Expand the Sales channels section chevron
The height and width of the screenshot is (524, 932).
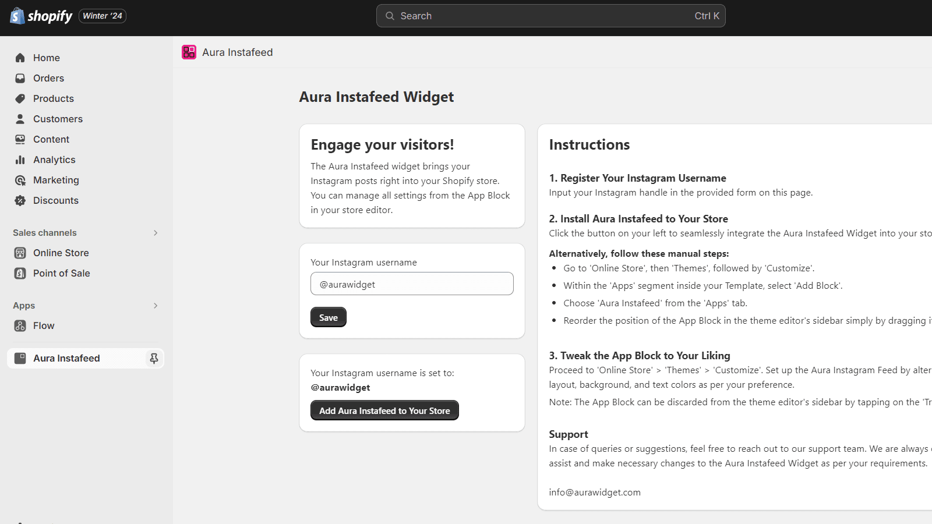156,233
